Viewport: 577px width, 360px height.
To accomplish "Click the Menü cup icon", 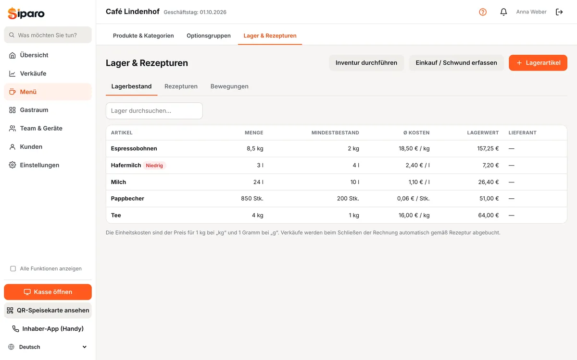I will click(x=13, y=92).
